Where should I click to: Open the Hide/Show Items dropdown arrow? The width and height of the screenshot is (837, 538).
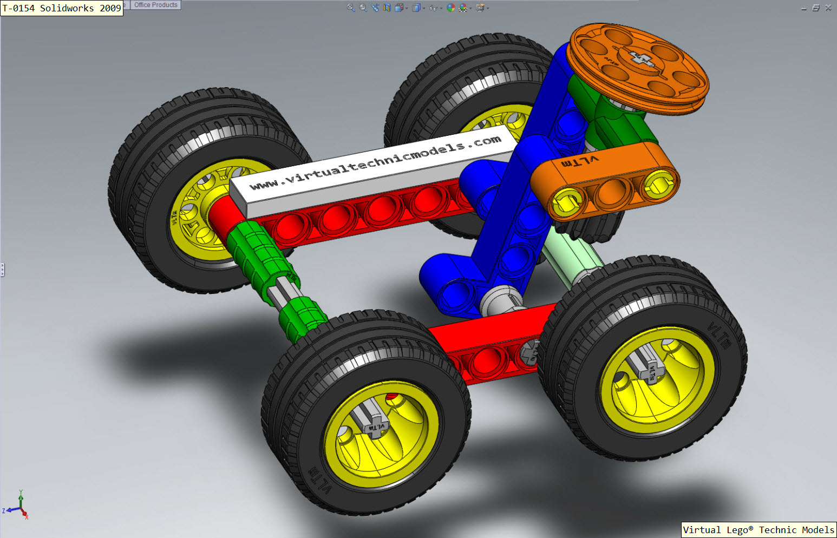441,8
